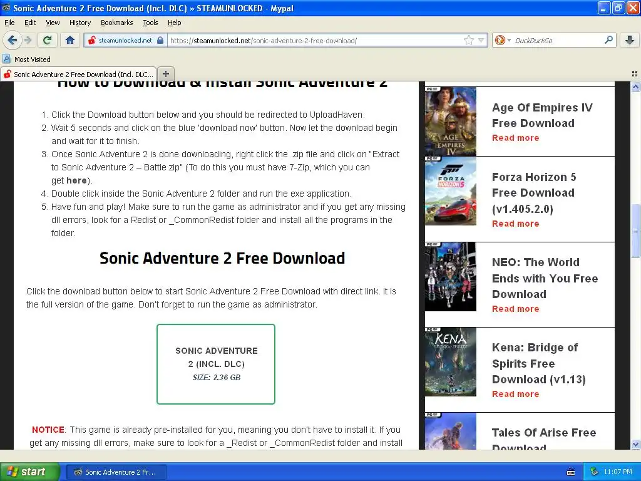
Task: Click Read more under Age Of Empires IV
Action: pyautogui.click(x=516, y=138)
